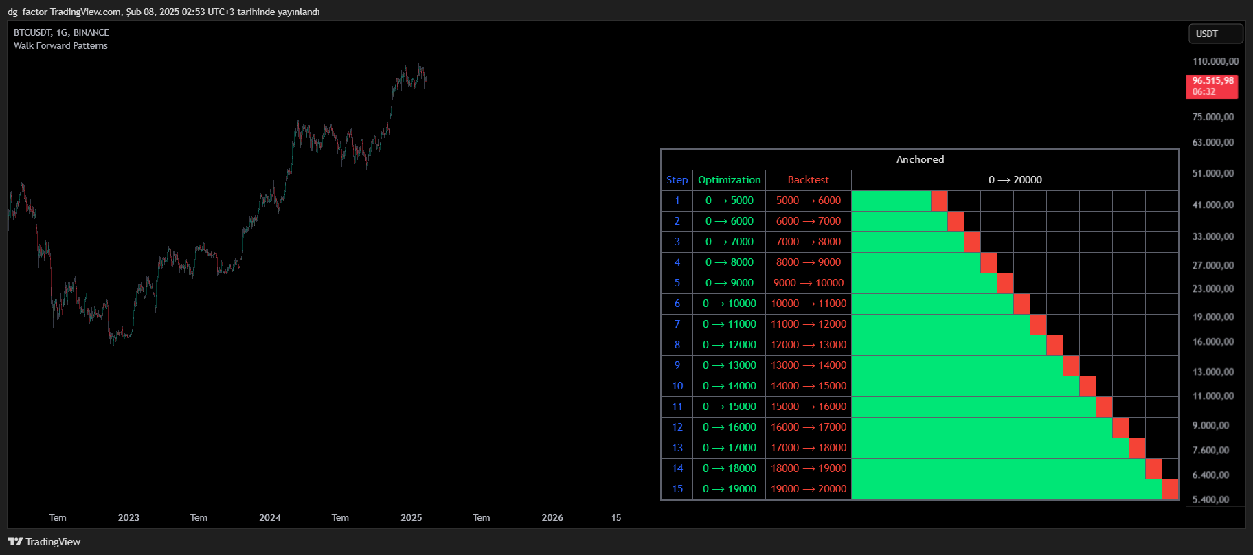The width and height of the screenshot is (1253, 555).
Task: Click the 15 label on time axis
Action: tap(616, 517)
